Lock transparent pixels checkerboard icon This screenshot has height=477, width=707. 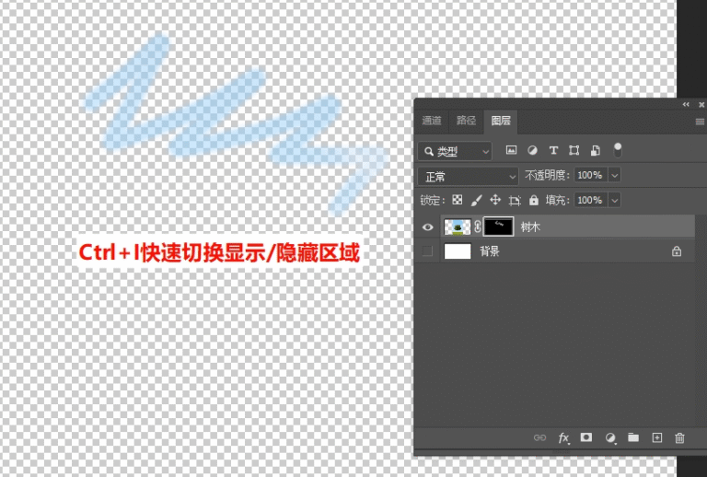[x=458, y=200]
